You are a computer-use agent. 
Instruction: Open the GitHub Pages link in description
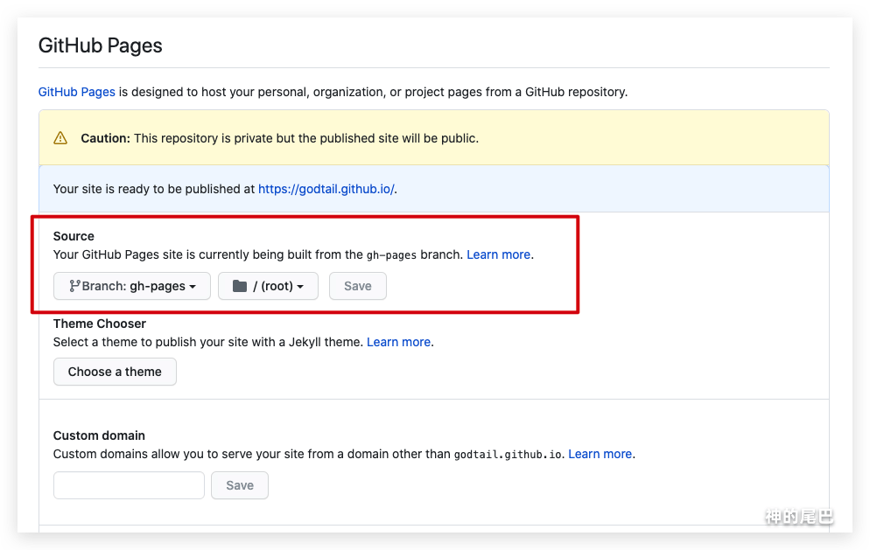tap(77, 92)
